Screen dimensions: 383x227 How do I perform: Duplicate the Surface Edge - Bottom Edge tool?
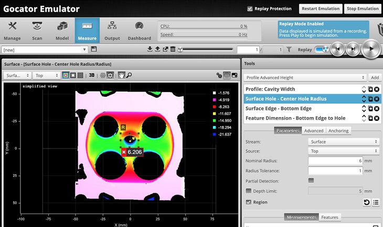pyautogui.click(x=370, y=109)
